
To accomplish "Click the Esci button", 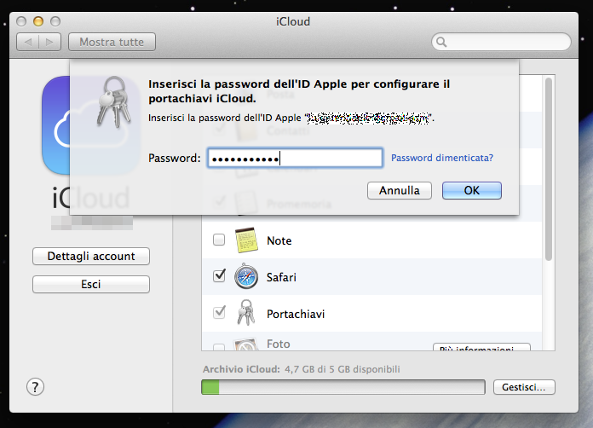I will tap(91, 284).
